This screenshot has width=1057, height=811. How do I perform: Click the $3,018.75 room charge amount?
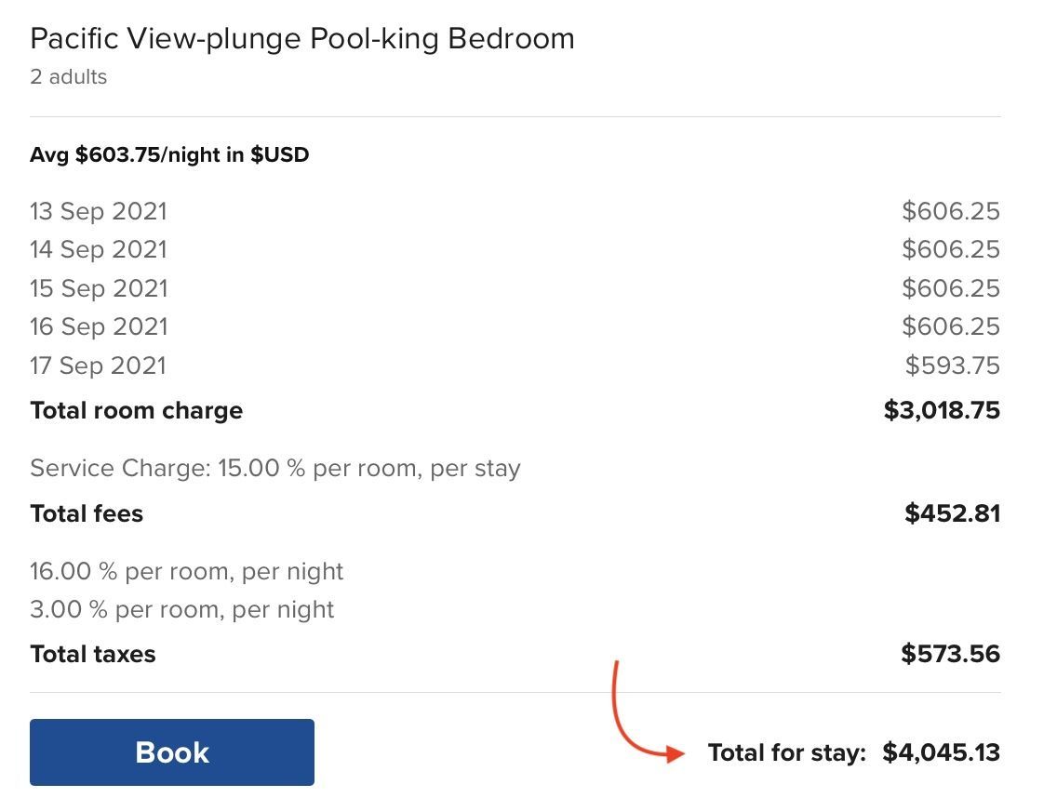(x=942, y=410)
